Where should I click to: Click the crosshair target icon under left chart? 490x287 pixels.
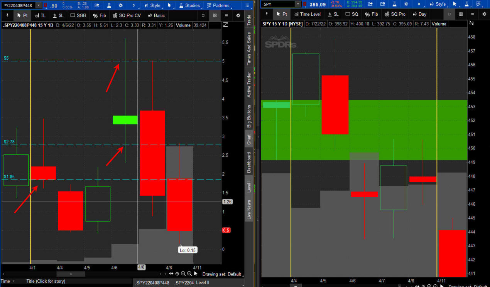pos(177,274)
